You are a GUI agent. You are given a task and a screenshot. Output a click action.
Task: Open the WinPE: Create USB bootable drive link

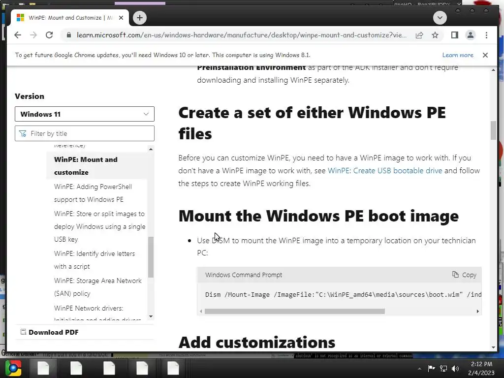(x=385, y=171)
